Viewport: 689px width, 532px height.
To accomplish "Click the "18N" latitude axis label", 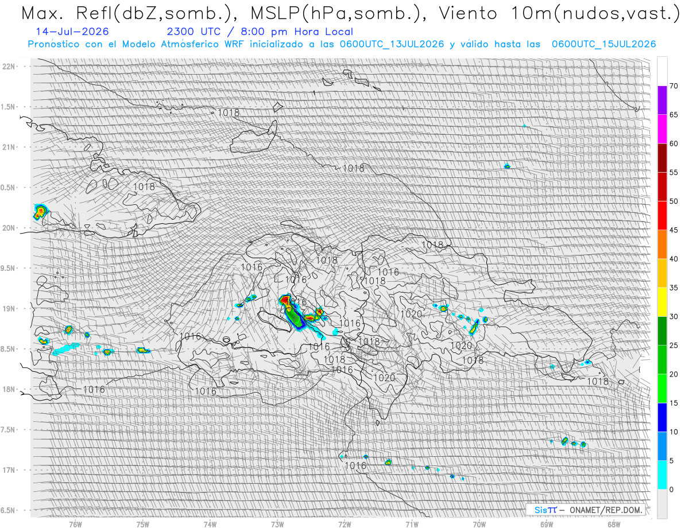I will [9, 389].
